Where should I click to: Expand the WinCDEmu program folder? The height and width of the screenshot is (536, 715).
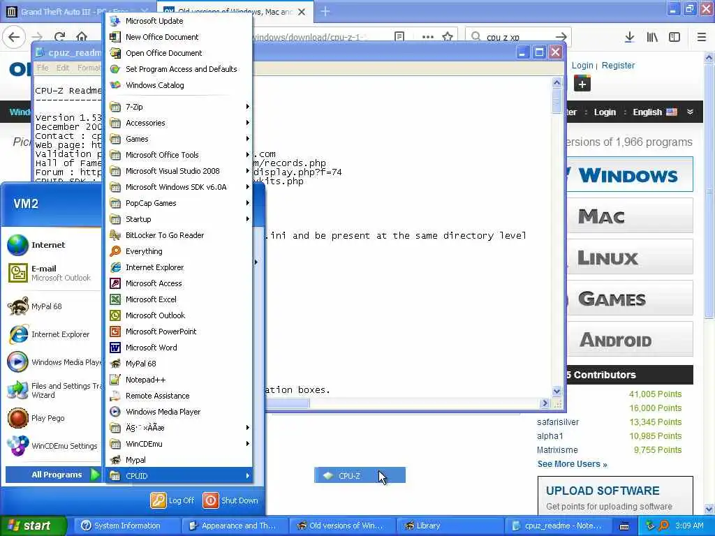179,443
